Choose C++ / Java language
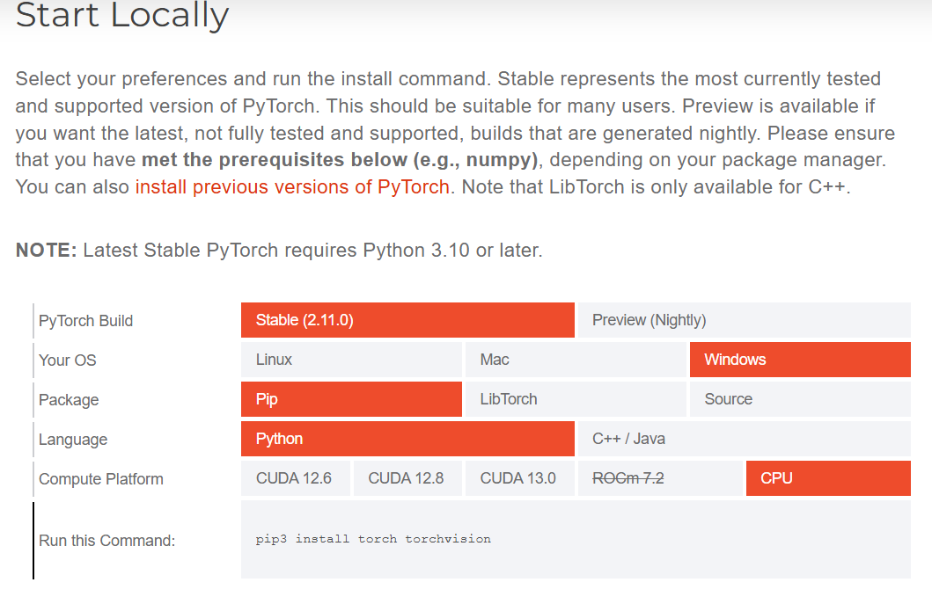Image resolution: width=932 pixels, height=597 pixels. [x=744, y=439]
